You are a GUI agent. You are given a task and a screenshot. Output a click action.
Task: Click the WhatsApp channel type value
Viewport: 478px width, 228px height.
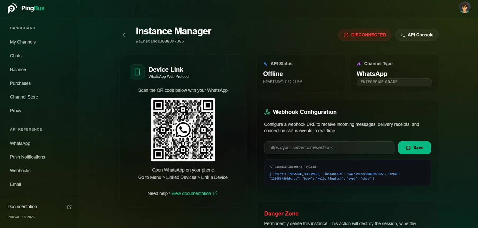(x=372, y=74)
